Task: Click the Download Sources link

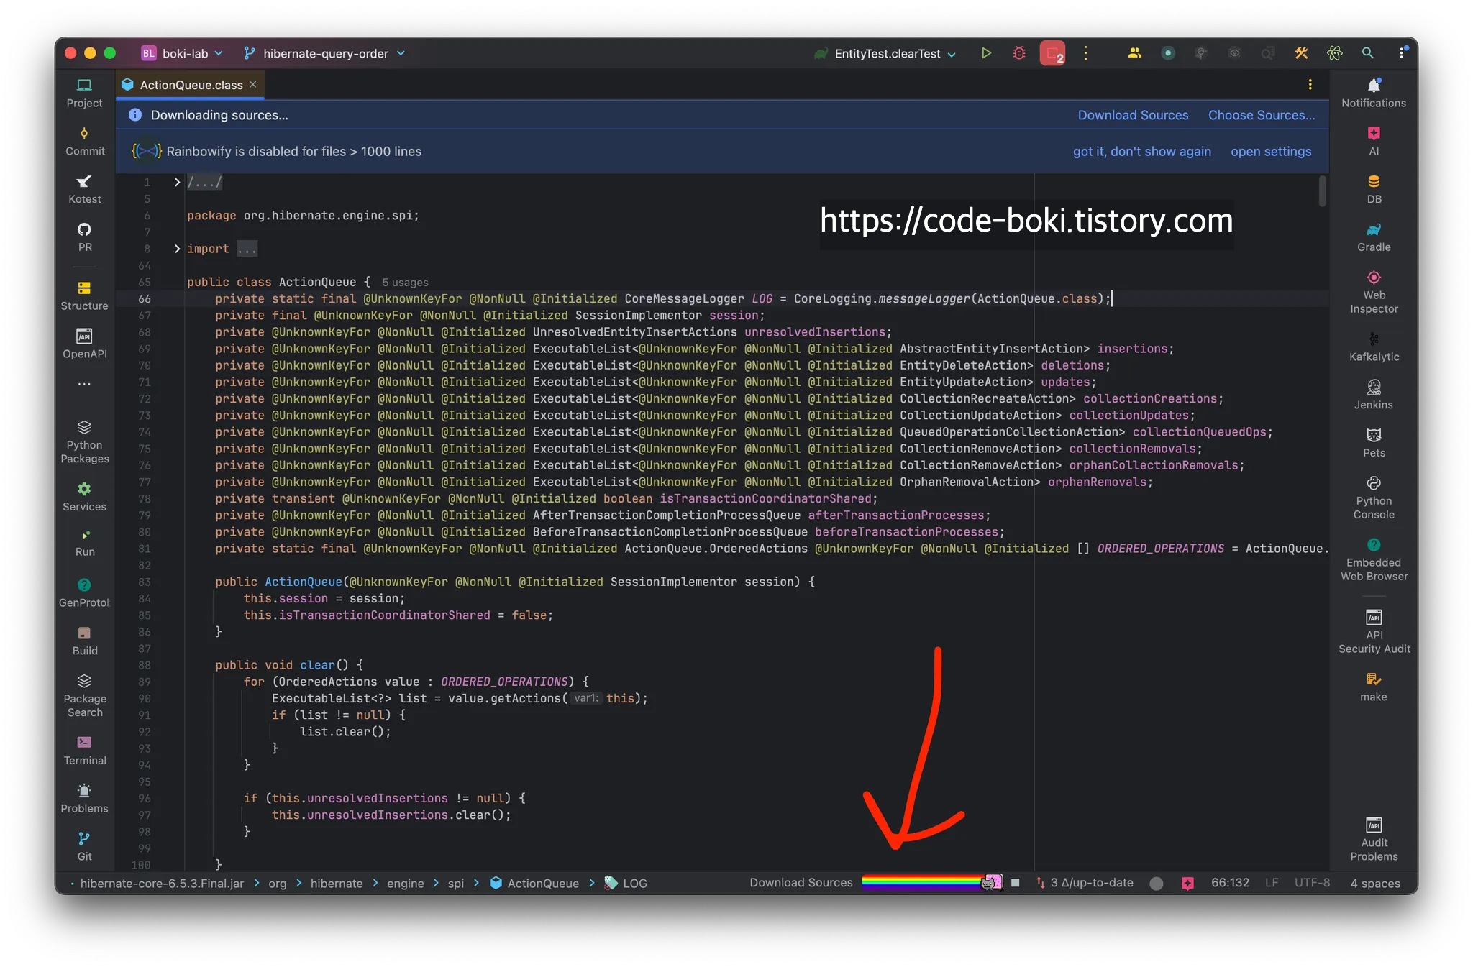Action: tap(1132, 115)
